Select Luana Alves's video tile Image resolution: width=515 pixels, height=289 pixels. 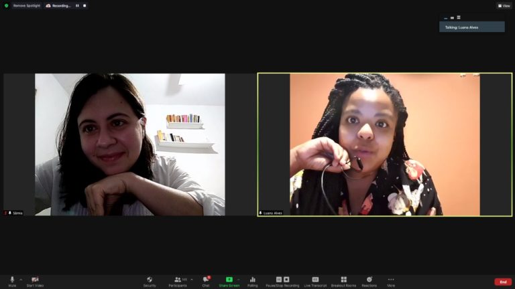(x=385, y=144)
